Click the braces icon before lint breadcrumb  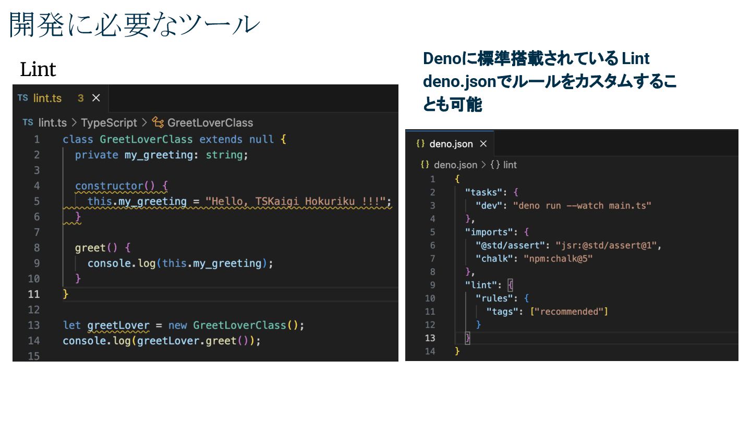click(x=495, y=165)
